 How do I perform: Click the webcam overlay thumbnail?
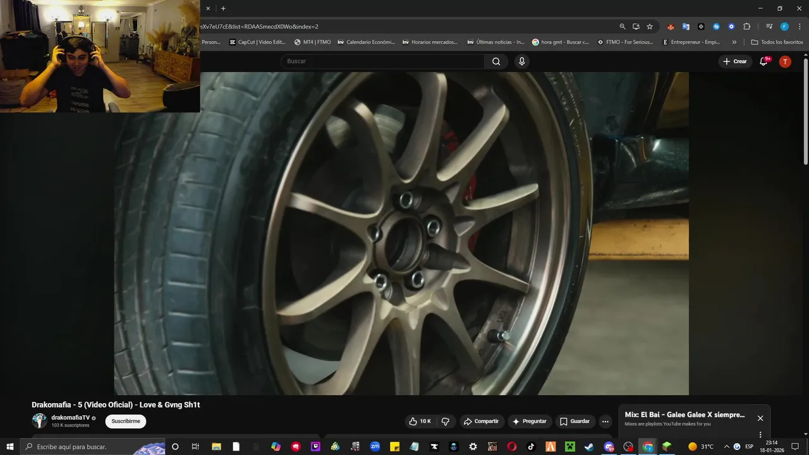[x=100, y=56]
